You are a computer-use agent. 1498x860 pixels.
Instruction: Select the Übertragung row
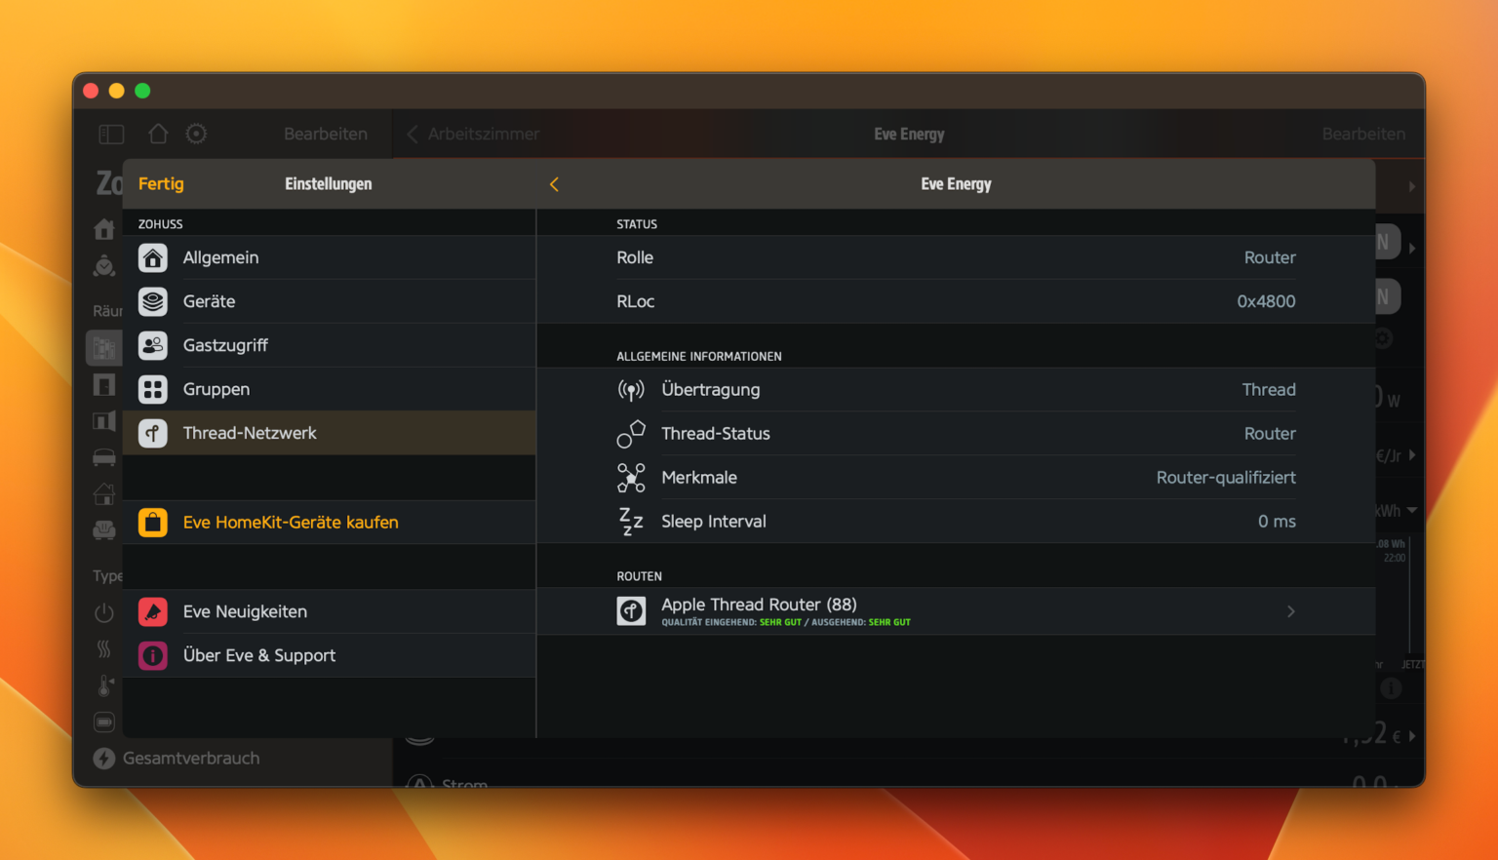tap(956, 389)
